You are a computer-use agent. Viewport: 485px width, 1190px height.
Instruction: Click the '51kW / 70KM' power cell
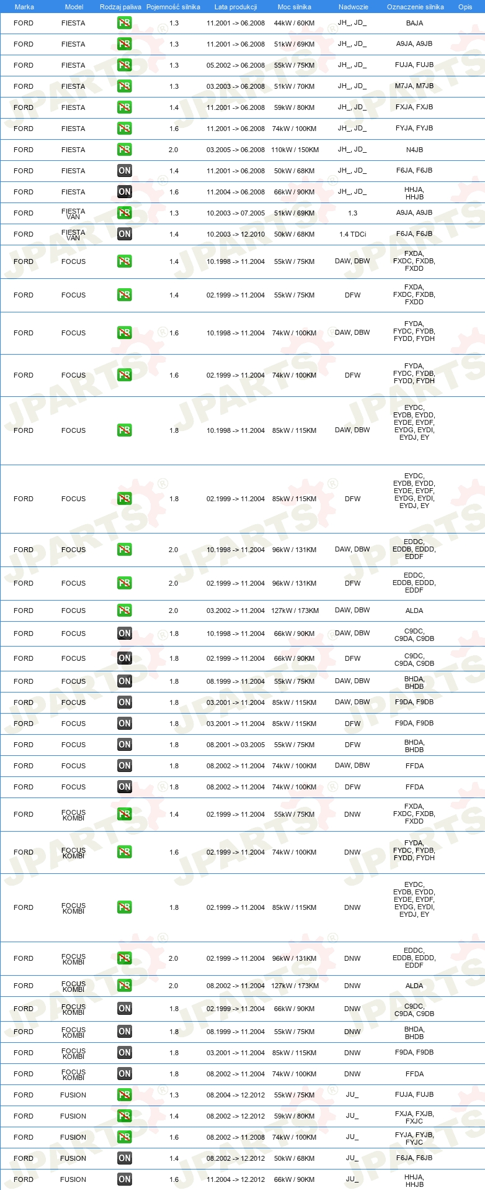pos(295,86)
